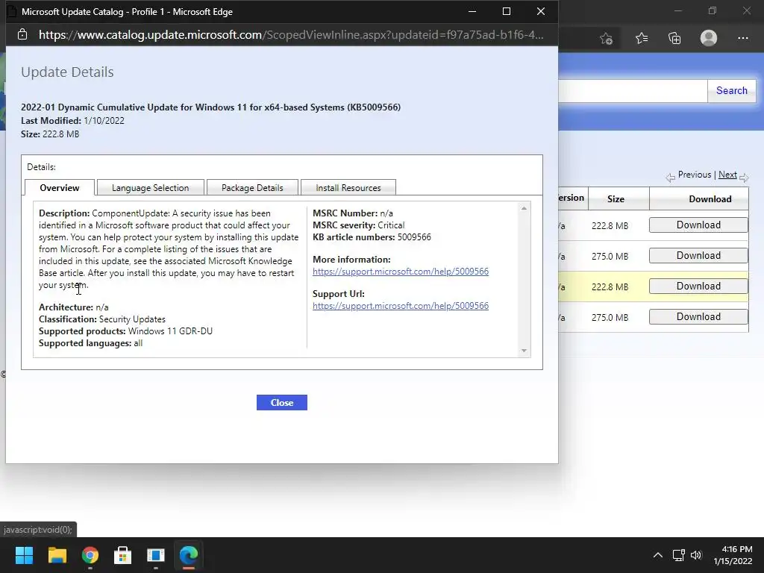Minimize the Update Catalog popup window
764x573 pixels.
click(x=472, y=11)
